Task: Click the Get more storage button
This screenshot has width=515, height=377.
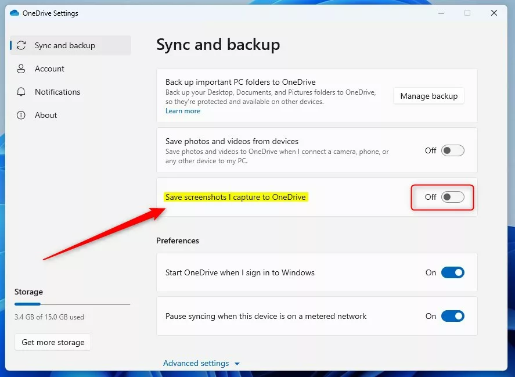Action: 53,342
